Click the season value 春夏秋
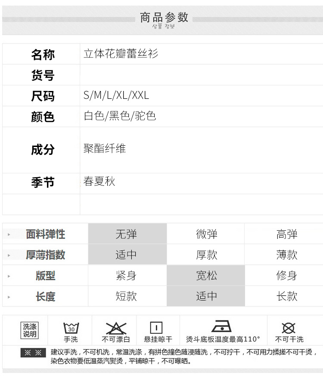The height and width of the screenshot is (376, 323). coord(99,181)
